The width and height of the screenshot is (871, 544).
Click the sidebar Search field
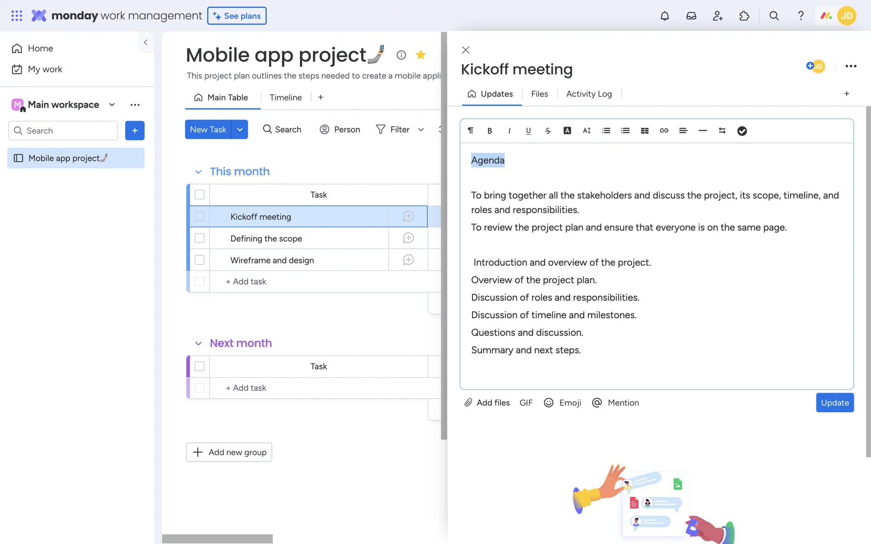click(x=64, y=131)
